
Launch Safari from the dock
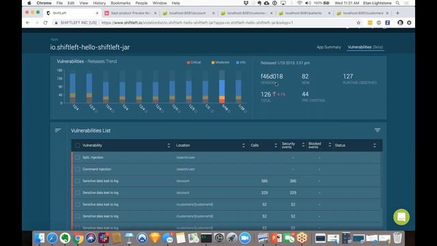click(x=52, y=238)
